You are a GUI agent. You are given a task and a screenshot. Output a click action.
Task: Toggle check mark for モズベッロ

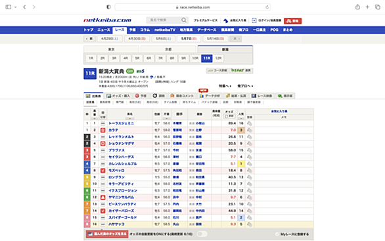[x=103, y=171]
